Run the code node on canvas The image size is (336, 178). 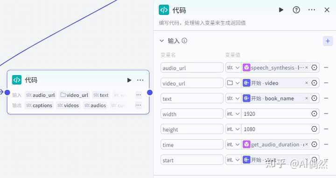(x=129, y=80)
